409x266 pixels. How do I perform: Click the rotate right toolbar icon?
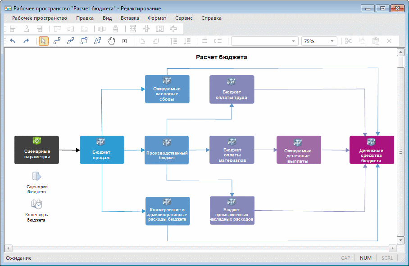click(x=142, y=41)
